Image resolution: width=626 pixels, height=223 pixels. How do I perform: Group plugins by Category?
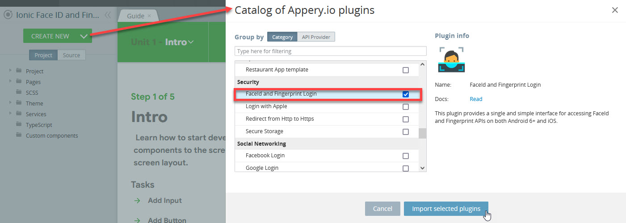pos(282,37)
